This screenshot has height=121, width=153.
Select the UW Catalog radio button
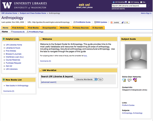pyautogui.click(x=129, y=2)
